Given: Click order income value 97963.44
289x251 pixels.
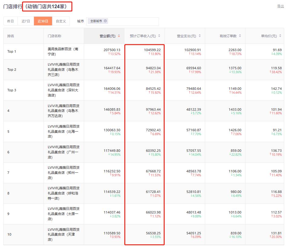Looking at the screenshot, I should tap(153, 109).
